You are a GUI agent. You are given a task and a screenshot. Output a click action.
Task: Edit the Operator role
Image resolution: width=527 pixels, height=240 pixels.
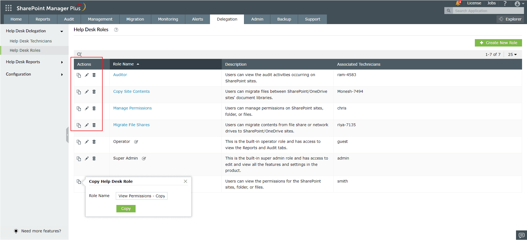click(x=87, y=142)
